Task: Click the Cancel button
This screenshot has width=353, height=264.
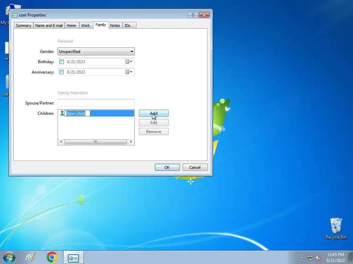Action: [x=195, y=167]
